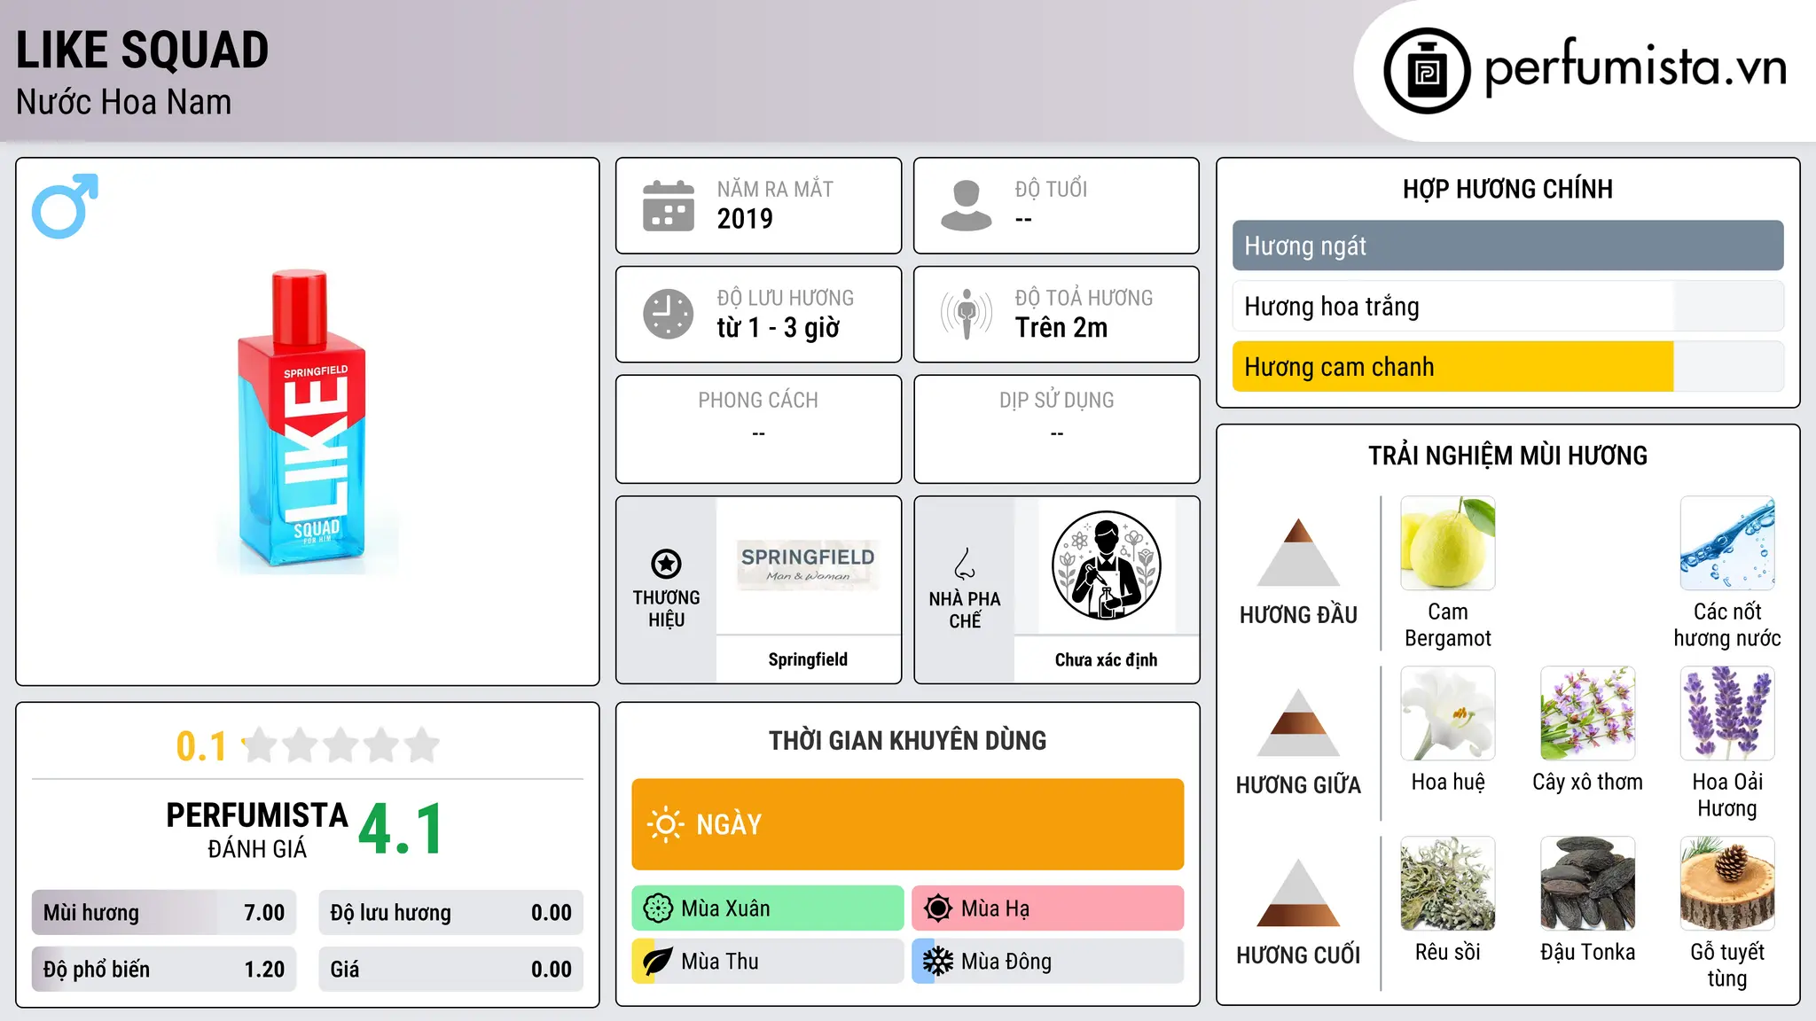Click the person icon beside Độ tuổi
Image resolution: width=1816 pixels, height=1021 pixels.
pos(966,206)
